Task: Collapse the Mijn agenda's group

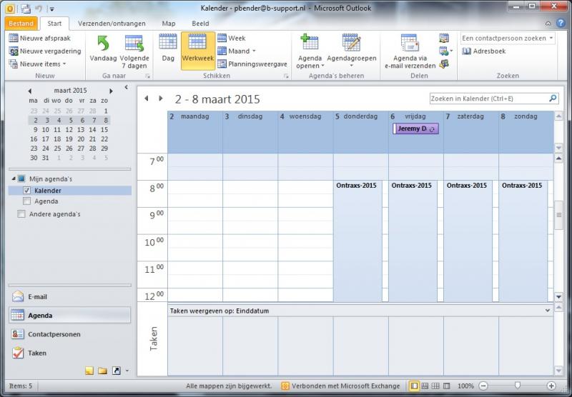Action: click(x=14, y=179)
